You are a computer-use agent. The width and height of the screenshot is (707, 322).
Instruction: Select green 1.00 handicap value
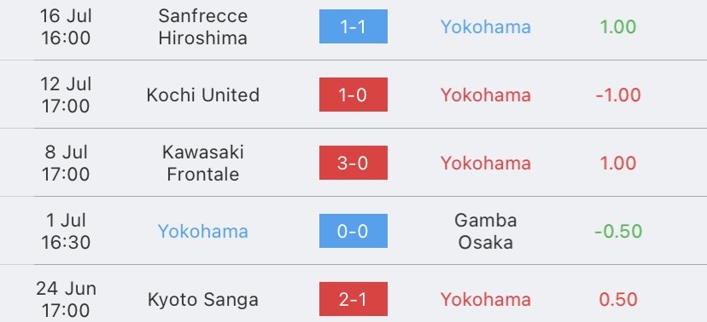coord(618,27)
